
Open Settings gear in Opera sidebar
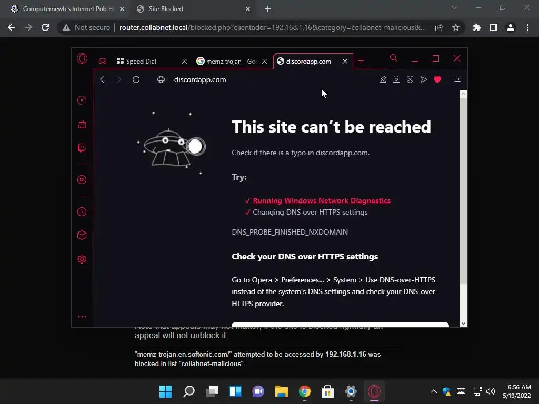click(82, 259)
